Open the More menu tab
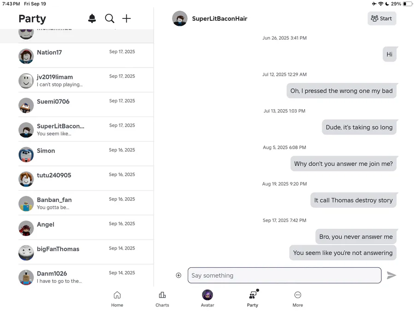 [298, 299]
